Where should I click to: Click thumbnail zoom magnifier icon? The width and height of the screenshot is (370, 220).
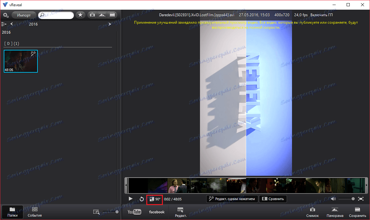pos(96,212)
